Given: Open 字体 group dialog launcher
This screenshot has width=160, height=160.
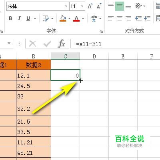Looking at the screenshot, I should coord(101,32).
